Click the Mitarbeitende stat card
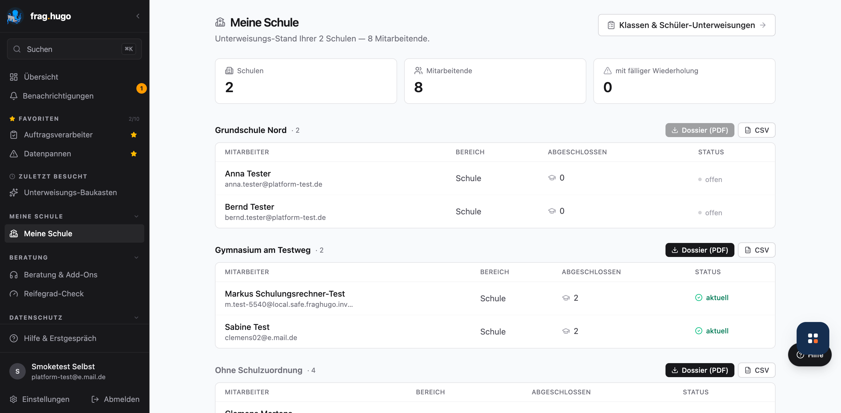 click(x=495, y=81)
